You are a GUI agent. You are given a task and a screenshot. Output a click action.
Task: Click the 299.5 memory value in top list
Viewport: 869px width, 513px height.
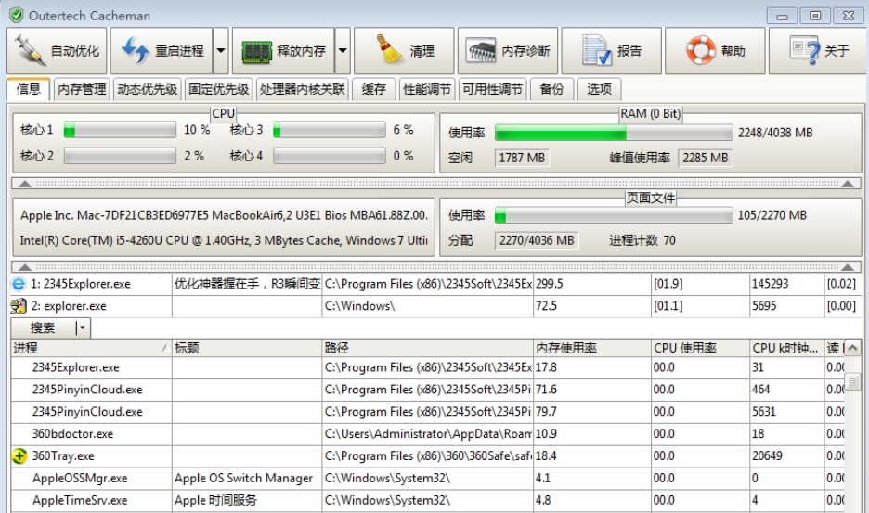click(550, 284)
